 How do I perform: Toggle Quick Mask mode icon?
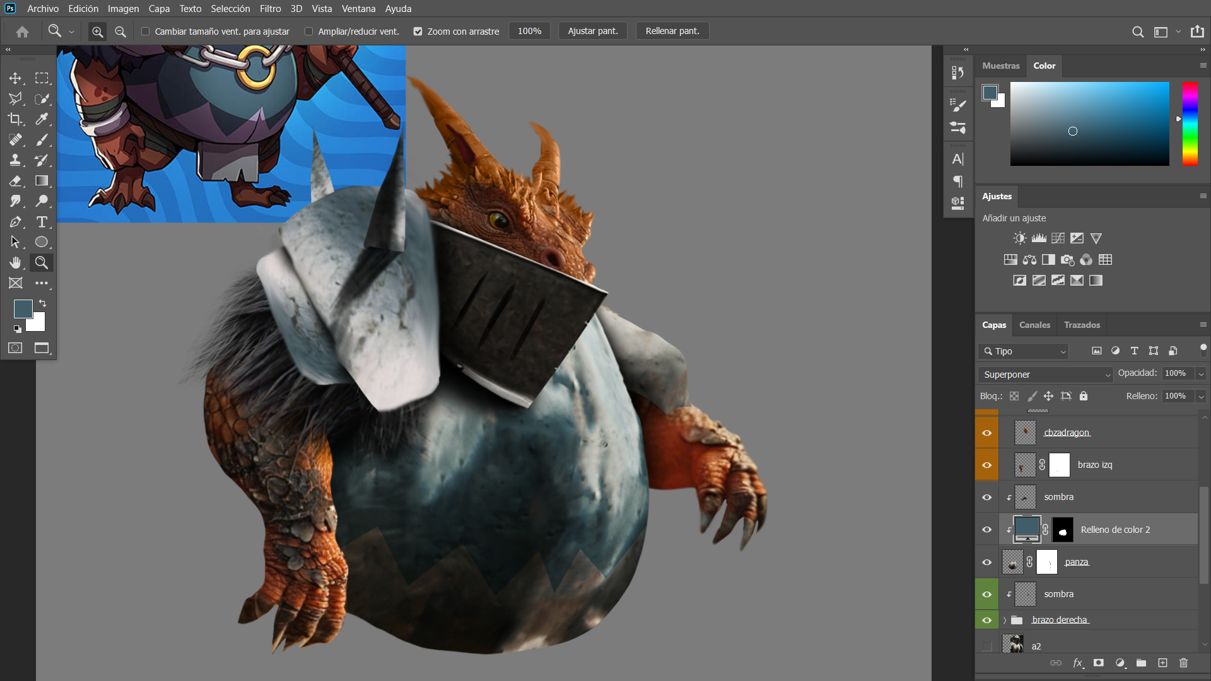pyautogui.click(x=15, y=348)
